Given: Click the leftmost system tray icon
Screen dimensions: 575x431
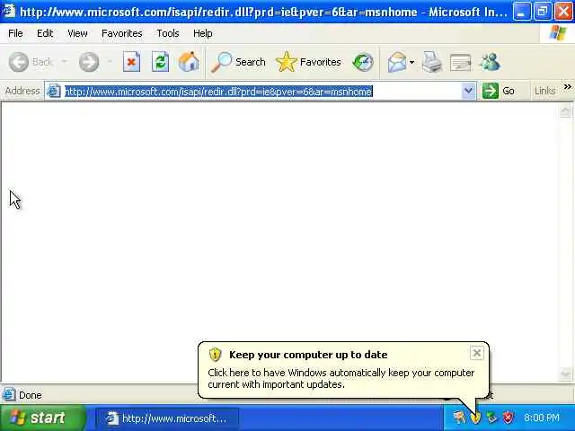Looking at the screenshot, I should coord(459,418).
